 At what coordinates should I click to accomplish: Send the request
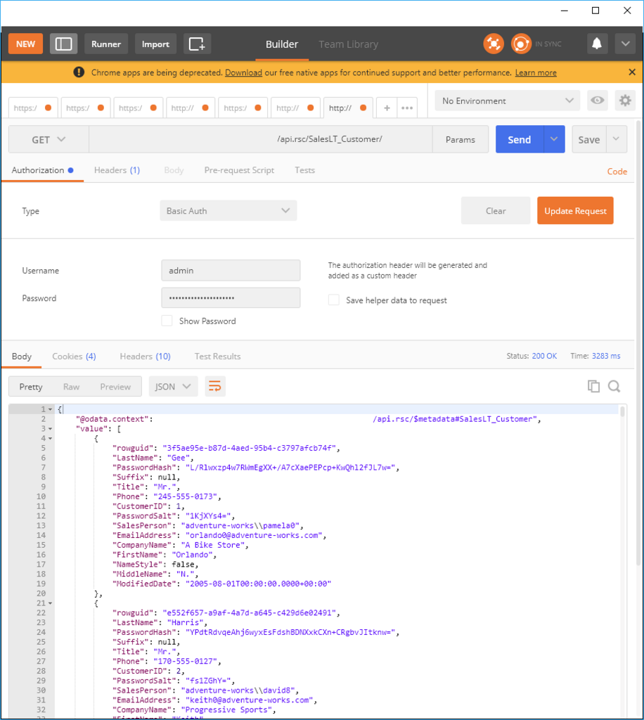520,139
